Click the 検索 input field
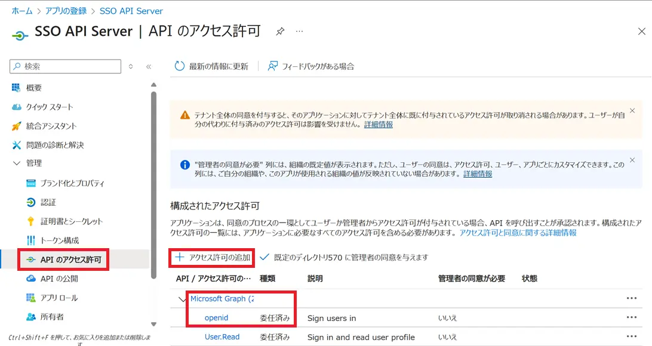Viewport: 652px width, 346px height. [65, 66]
